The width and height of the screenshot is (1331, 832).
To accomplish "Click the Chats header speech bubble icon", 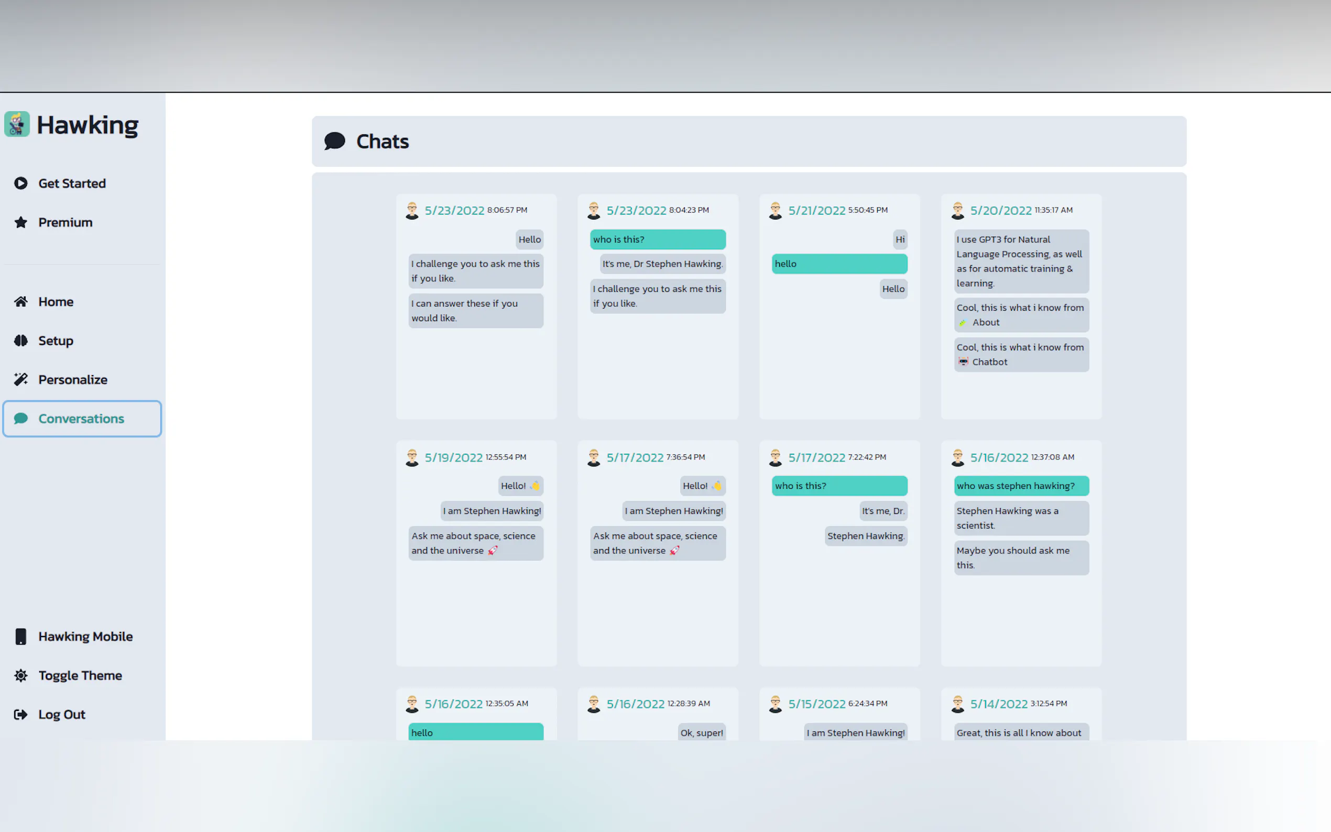I will [x=334, y=141].
